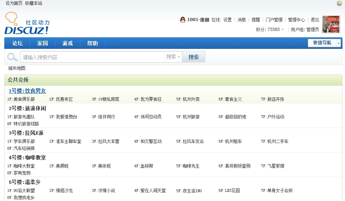Image resolution: width=345 pixels, height=201 pixels.
Task: Open the colorful style switcher icon
Action: pyautogui.click(x=339, y=4)
